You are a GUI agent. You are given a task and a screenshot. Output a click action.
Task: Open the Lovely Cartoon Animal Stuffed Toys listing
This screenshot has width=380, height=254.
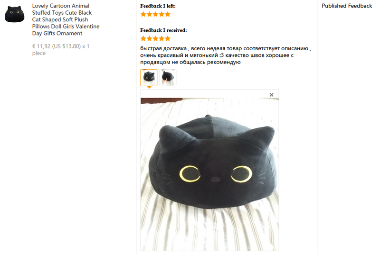coord(66,19)
